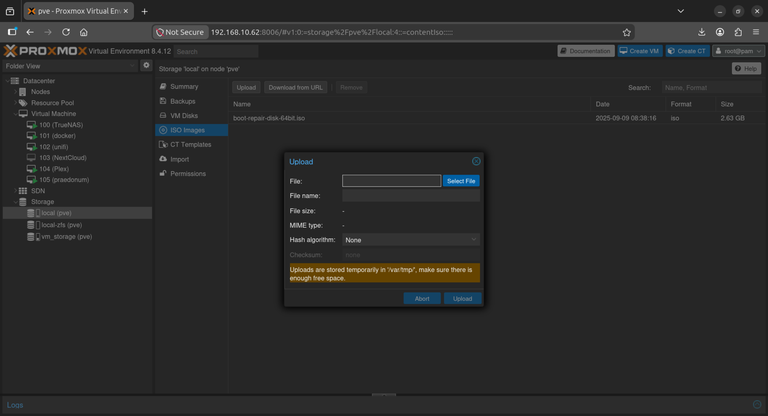The image size is (768, 416).
Task: Sort by the Name column header
Action: tap(409, 104)
